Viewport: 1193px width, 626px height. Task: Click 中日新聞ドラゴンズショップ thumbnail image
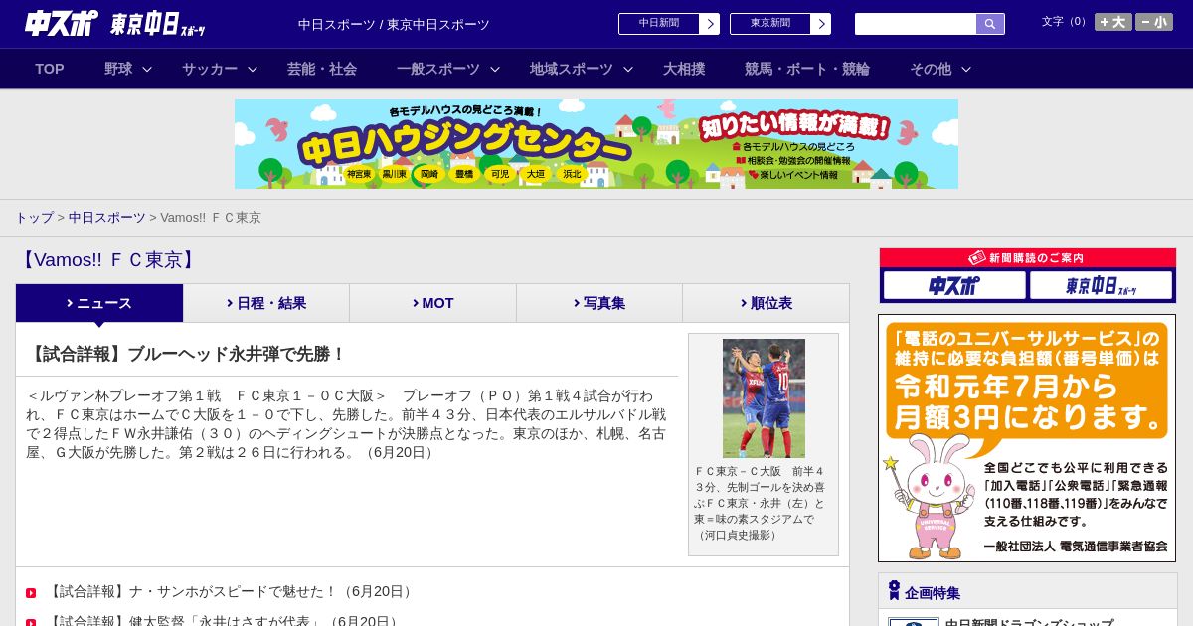tap(914, 622)
